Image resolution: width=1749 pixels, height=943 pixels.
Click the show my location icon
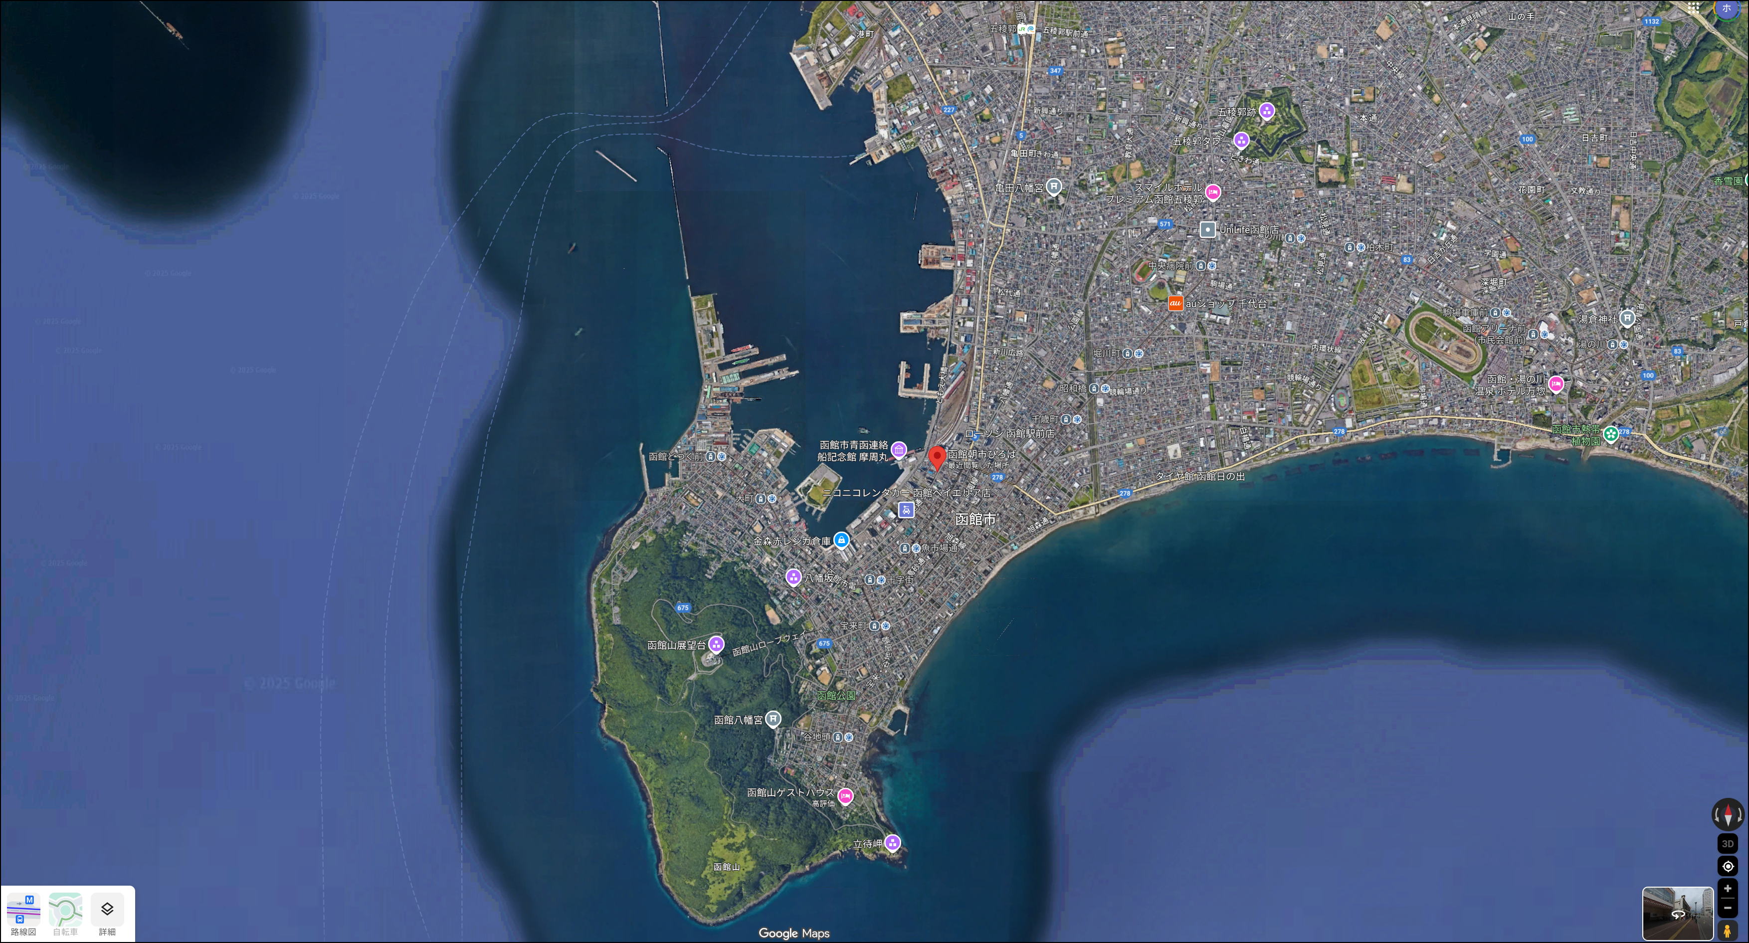tap(1727, 866)
